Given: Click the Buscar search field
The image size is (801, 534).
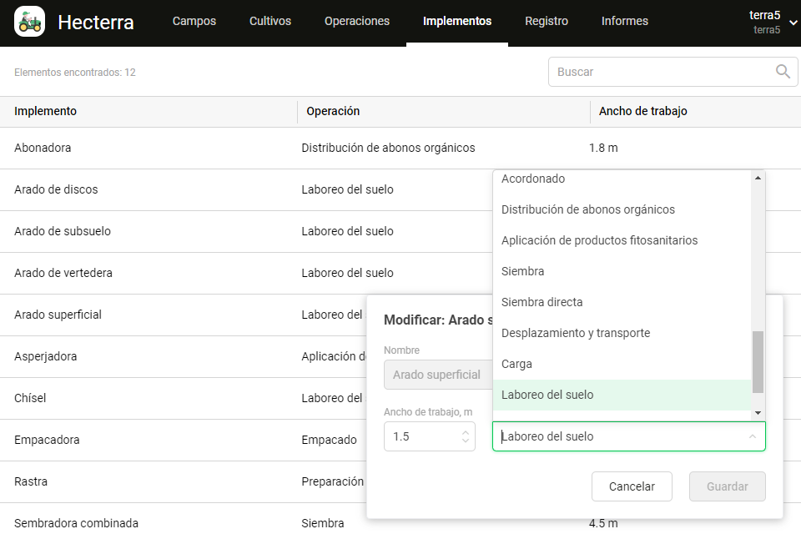Looking at the screenshot, I should [663, 72].
